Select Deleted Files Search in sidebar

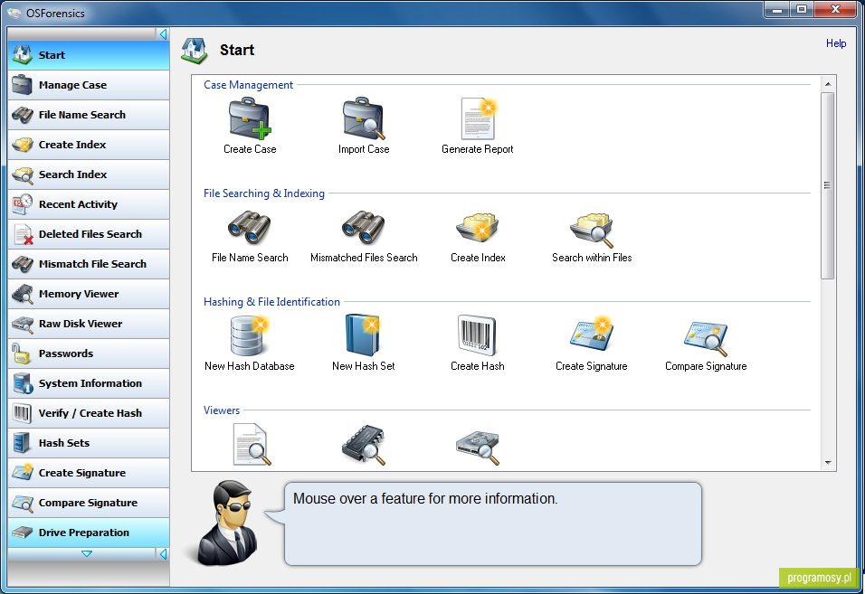point(89,234)
